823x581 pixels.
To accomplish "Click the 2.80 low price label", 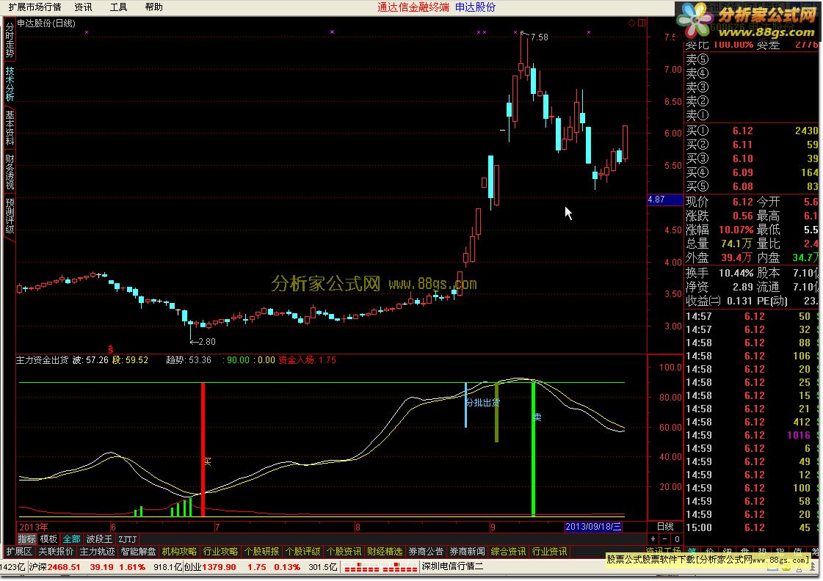I will 207,341.
